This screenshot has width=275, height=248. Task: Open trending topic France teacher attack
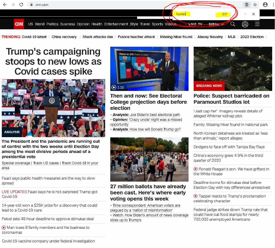tap(136, 37)
